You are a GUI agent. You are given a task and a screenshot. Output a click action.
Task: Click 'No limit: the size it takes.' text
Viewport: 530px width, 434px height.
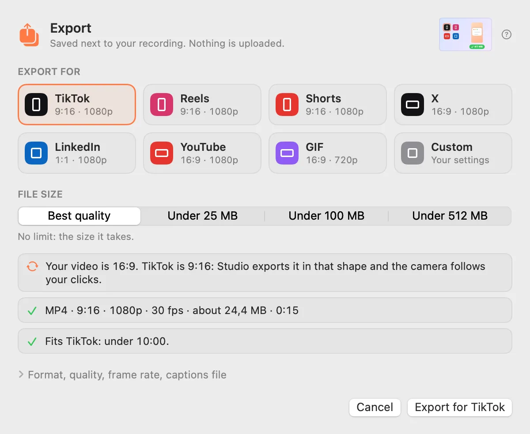76,237
